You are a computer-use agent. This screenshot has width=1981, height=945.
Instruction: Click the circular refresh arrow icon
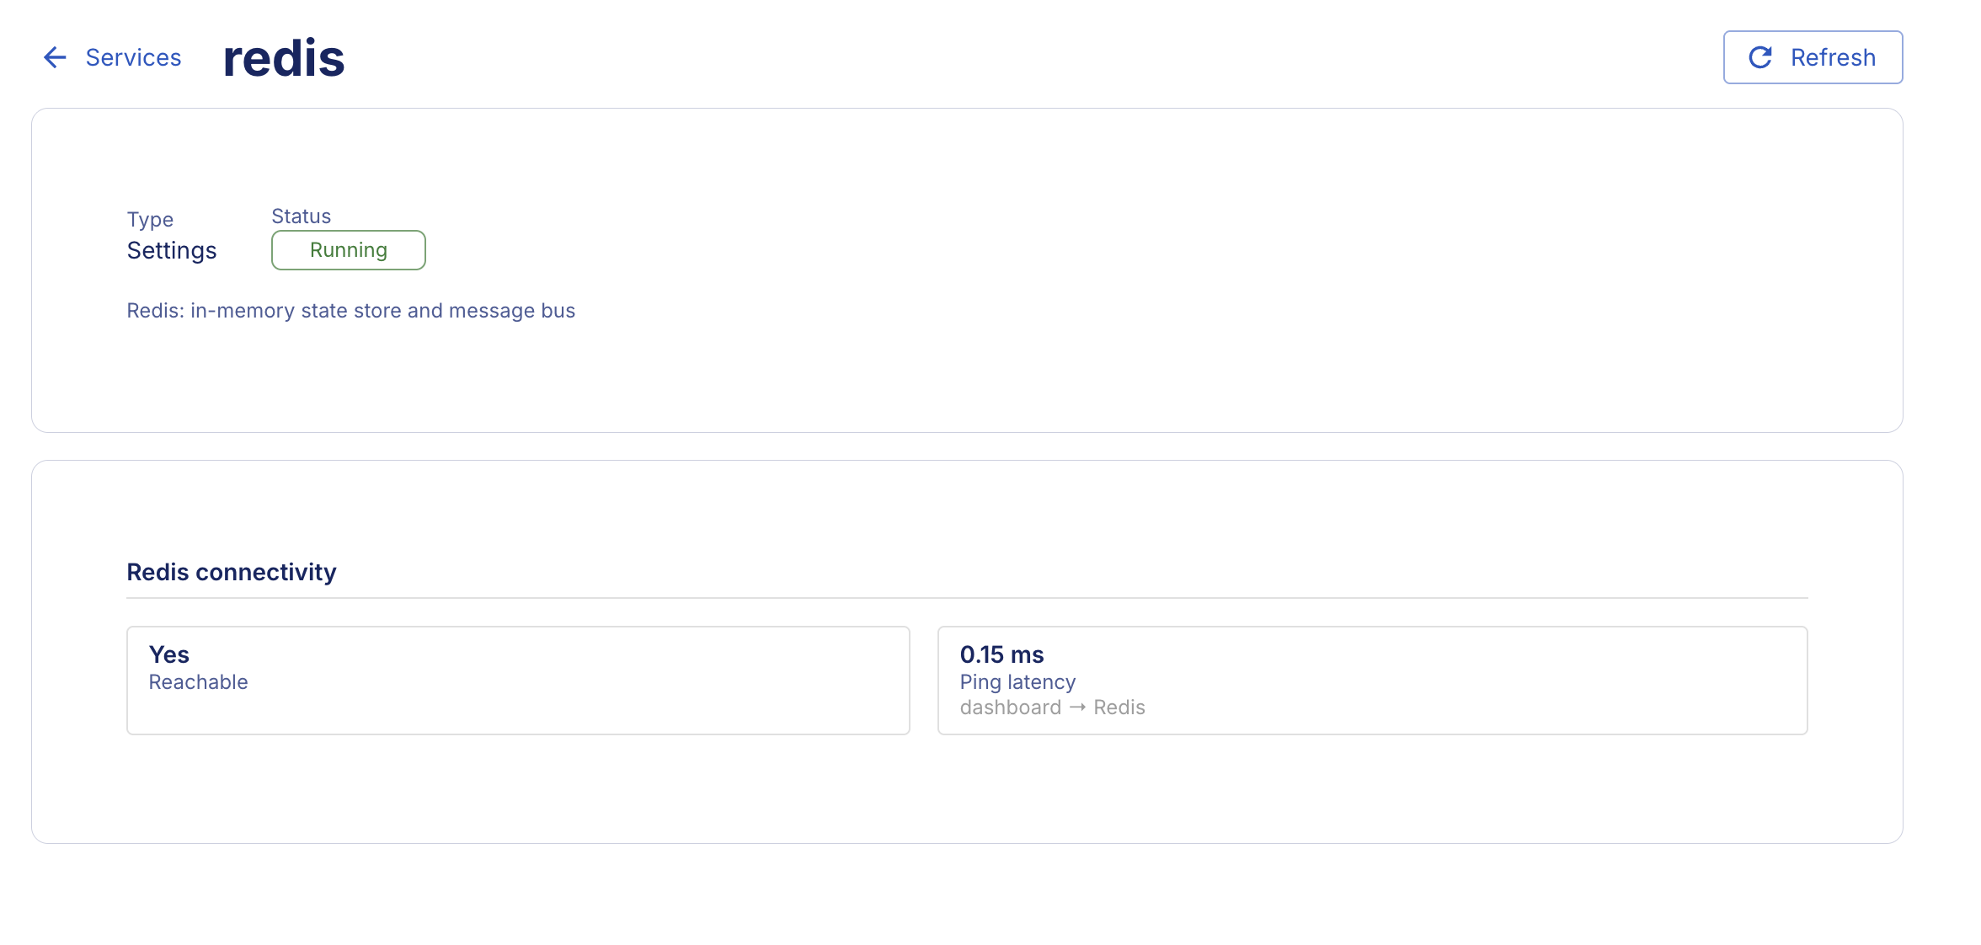(x=1760, y=57)
